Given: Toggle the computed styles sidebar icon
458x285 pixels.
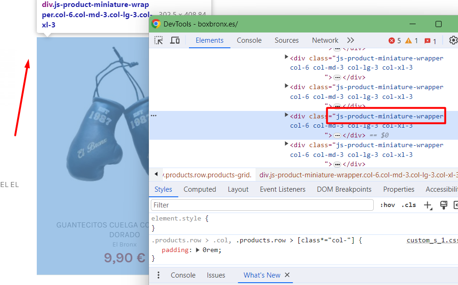Looking at the screenshot, I should (x=456, y=205).
